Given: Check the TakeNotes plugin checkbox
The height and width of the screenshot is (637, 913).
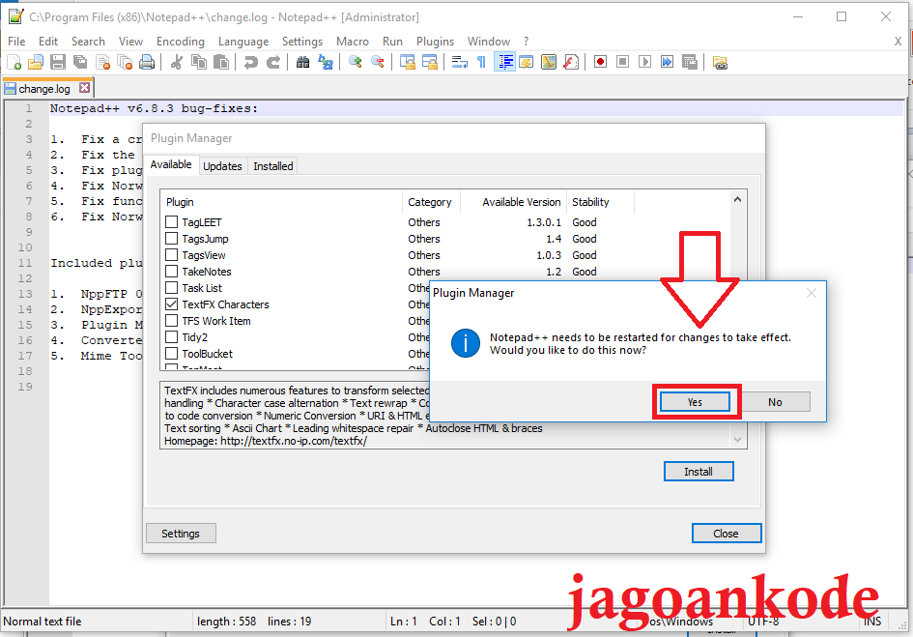Looking at the screenshot, I should 171,271.
